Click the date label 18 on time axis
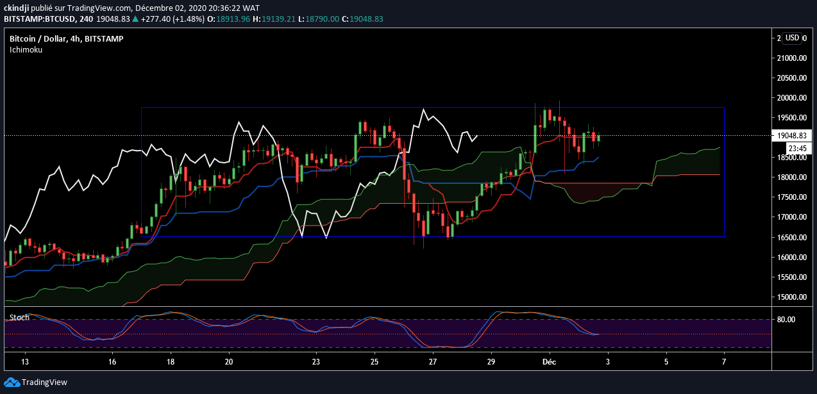 coord(171,361)
